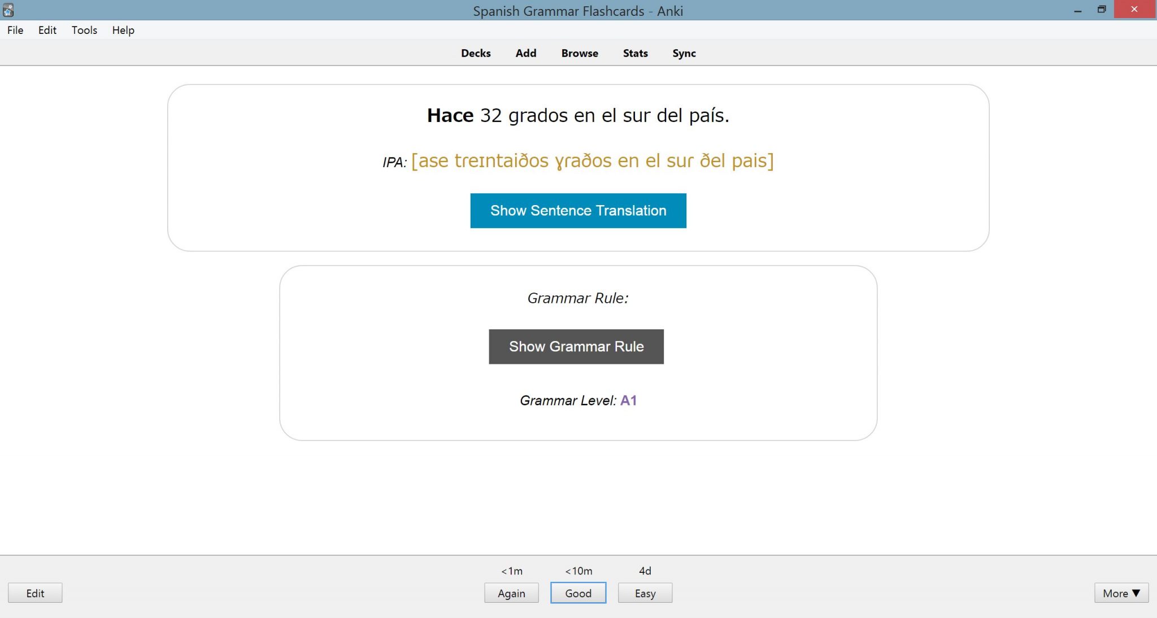Screen dimensions: 1157x618
Task: Open the File menu
Action: (15, 30)
